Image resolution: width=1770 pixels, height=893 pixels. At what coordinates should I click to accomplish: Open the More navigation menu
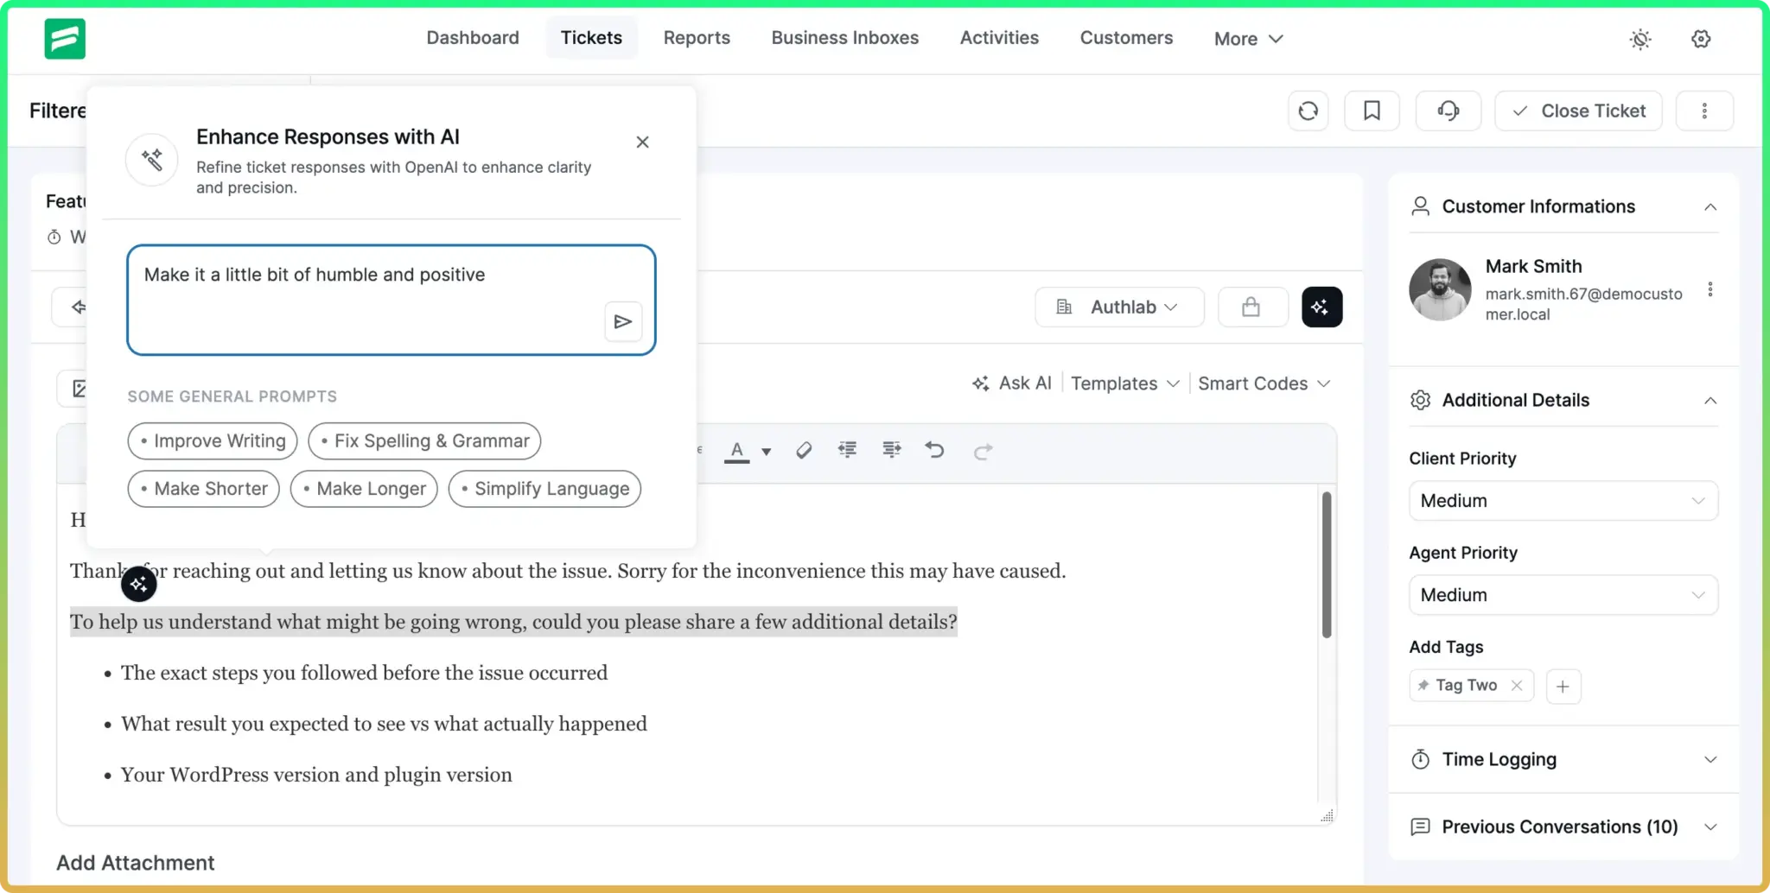pyautogui.click(x=1247, y=38)
